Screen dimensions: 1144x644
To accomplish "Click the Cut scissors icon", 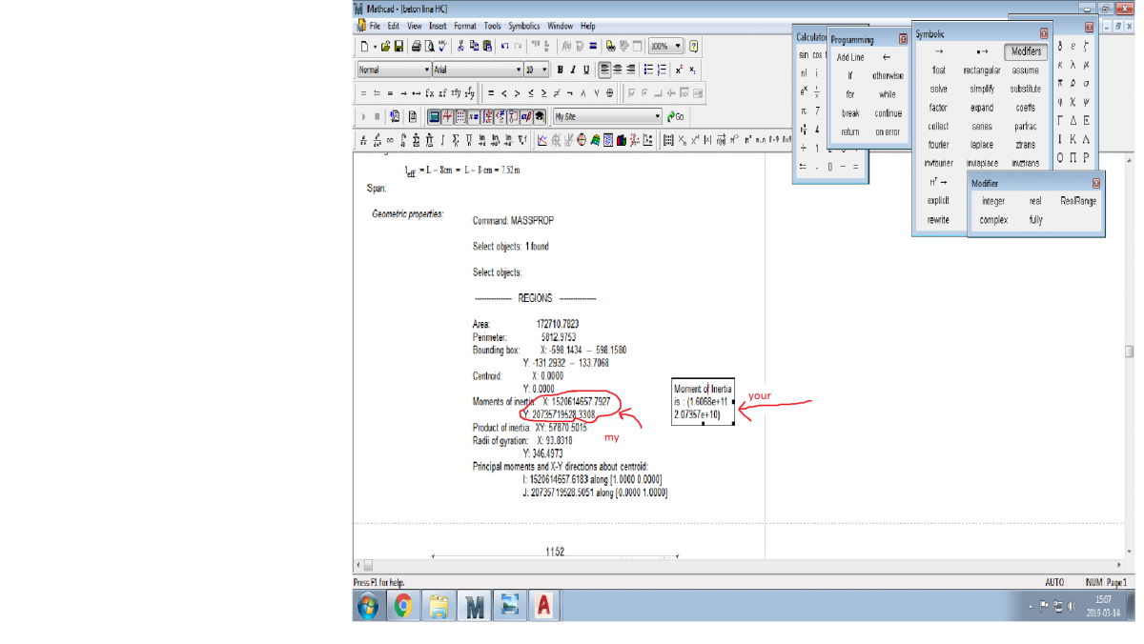I will click(460, 46).
